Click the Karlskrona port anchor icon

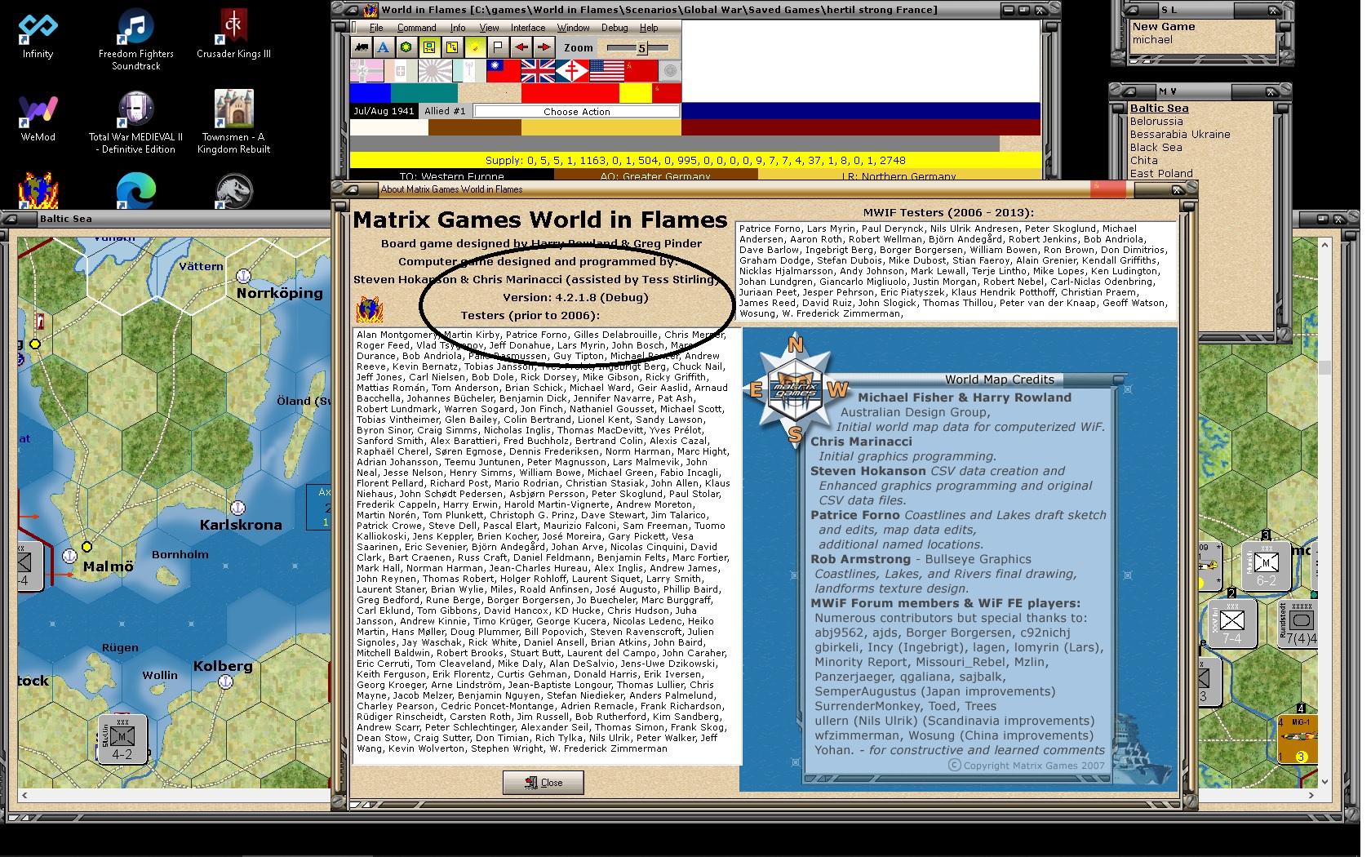tap(238, 508)
